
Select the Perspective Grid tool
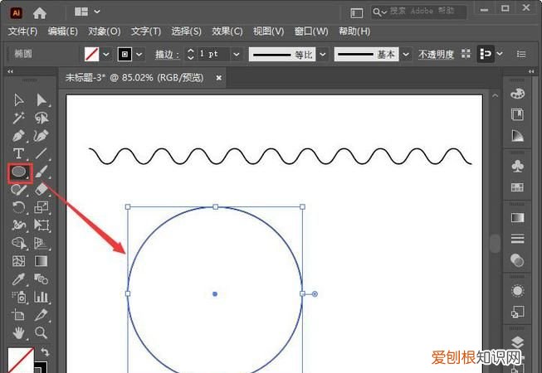tap(42, 243)
